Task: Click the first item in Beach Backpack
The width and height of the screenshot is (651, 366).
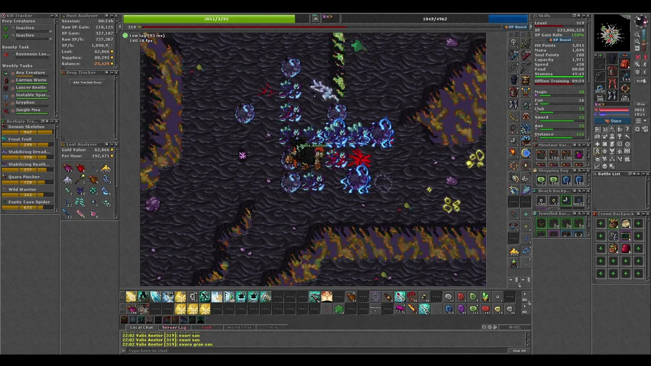Action: coord(541,200)
